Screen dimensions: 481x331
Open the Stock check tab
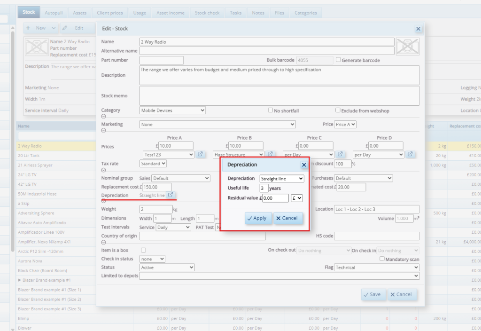(207, 13)
